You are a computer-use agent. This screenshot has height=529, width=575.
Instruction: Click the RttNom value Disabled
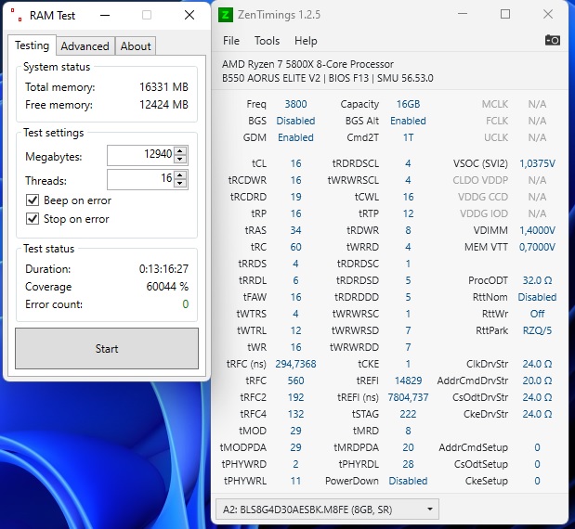coord(537,297)
